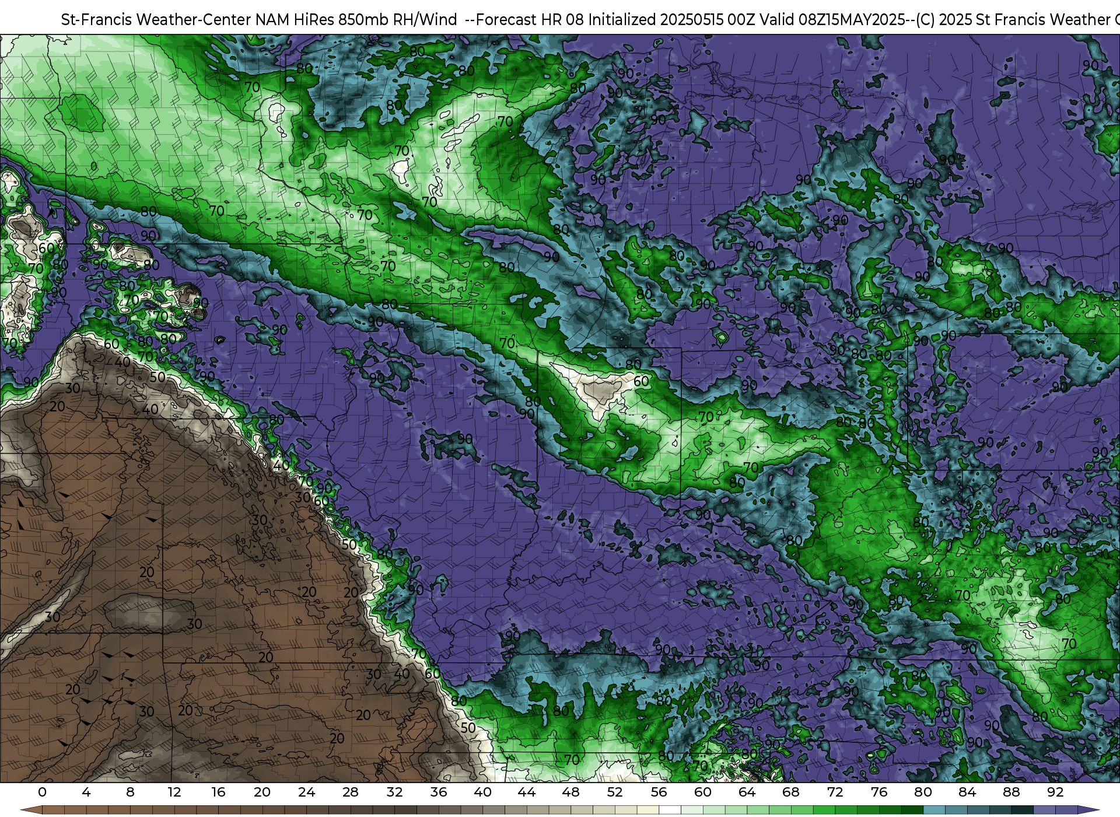Click the 'Valid 08Z15MAY2025' header text
The width and height of the screenshot is (1120, 817).
pyautogui.click(x=833, y=20)
